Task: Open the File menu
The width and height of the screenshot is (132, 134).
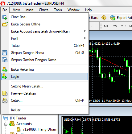Action: (5, 10)
